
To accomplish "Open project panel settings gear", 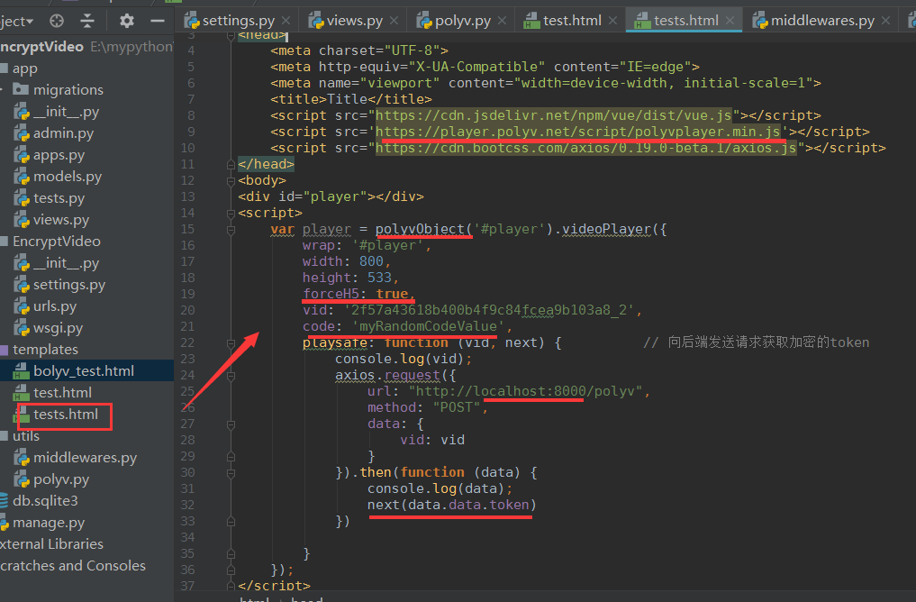I will (x=127, y=21).
